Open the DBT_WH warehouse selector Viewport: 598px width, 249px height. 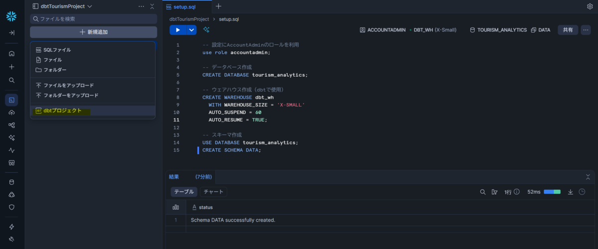tap(433, 30)
